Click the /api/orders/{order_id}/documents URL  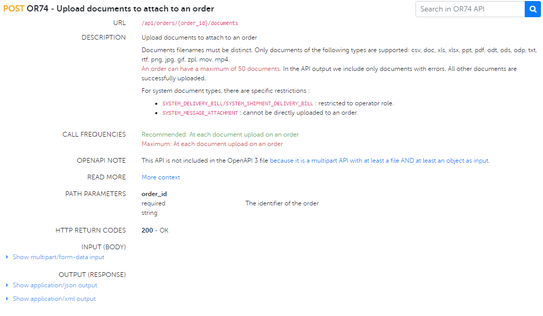coord(190,23)
